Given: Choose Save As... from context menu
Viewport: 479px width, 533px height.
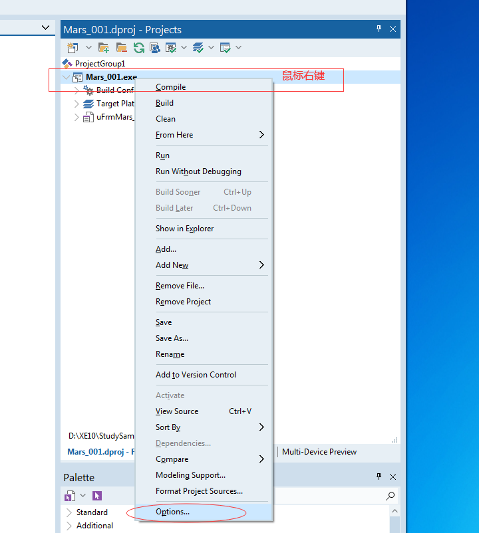Looking at the screenshot, I should click(204, 338).
